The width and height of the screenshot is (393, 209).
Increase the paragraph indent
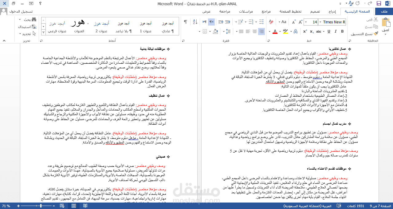click(221, 22)
